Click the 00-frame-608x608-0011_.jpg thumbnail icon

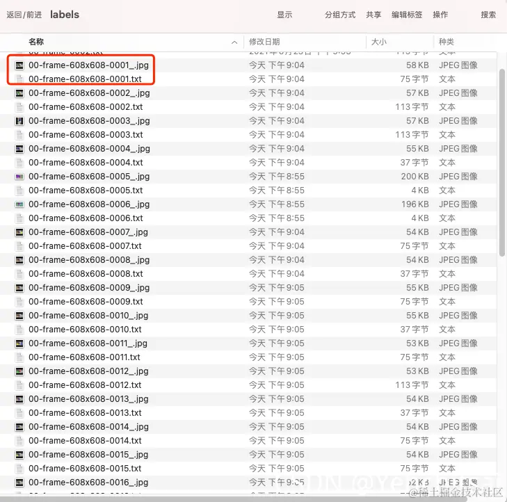coord(19,343)
